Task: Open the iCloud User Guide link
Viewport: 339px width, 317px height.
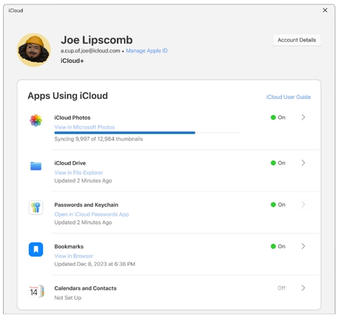Action: click(288, 97)
